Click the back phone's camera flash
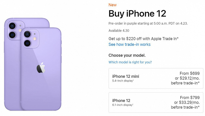 pos(19,30)
